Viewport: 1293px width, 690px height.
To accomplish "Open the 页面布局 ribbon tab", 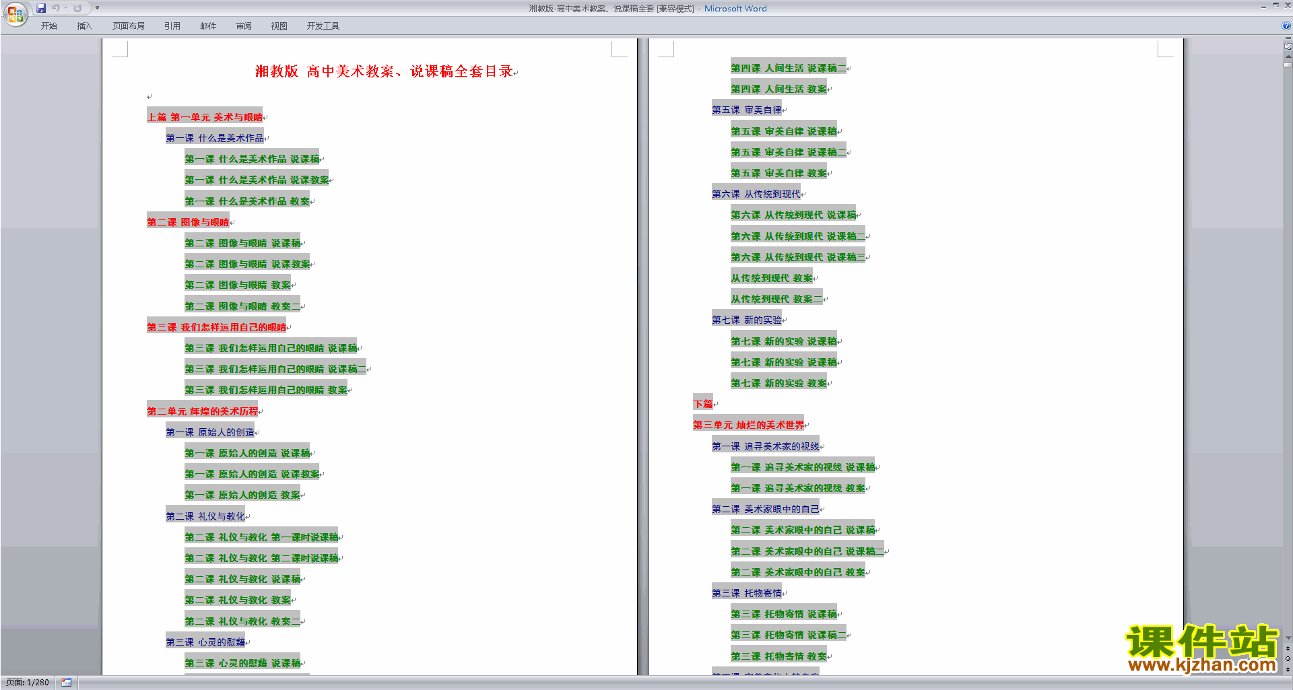I will pos(129,26).
